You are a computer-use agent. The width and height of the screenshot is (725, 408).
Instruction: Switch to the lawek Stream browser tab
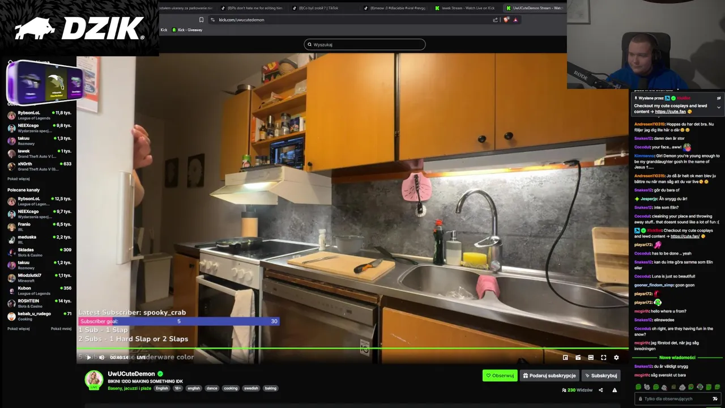[x=464, y=8]
